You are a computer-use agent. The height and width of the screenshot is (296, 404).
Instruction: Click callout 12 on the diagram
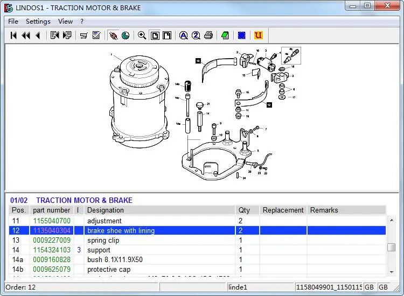coord(198,61)
